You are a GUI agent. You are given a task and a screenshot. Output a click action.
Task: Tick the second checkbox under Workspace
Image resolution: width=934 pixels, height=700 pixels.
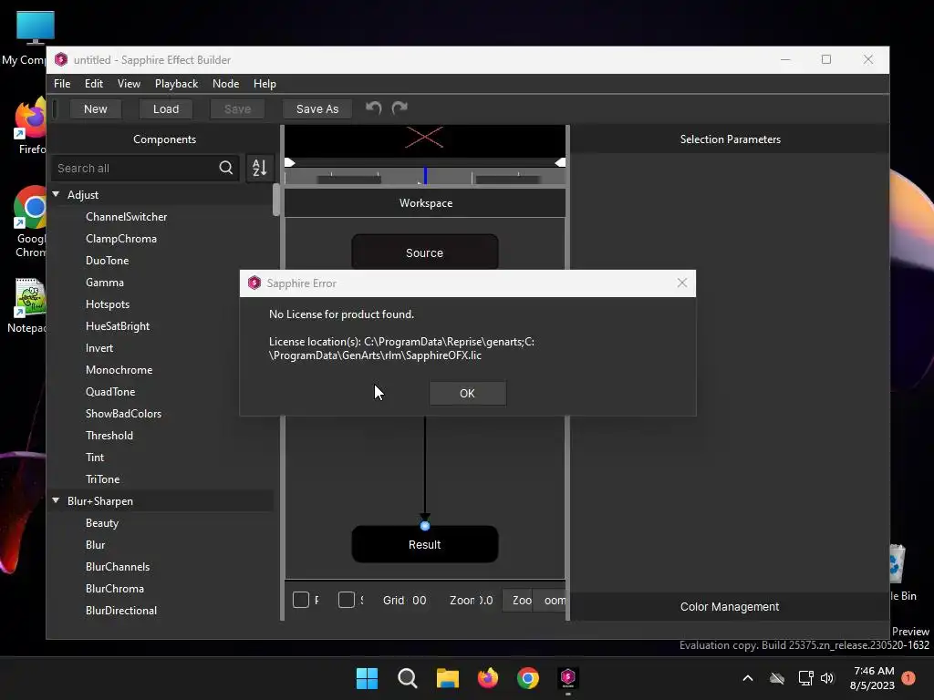coord(346,600)
